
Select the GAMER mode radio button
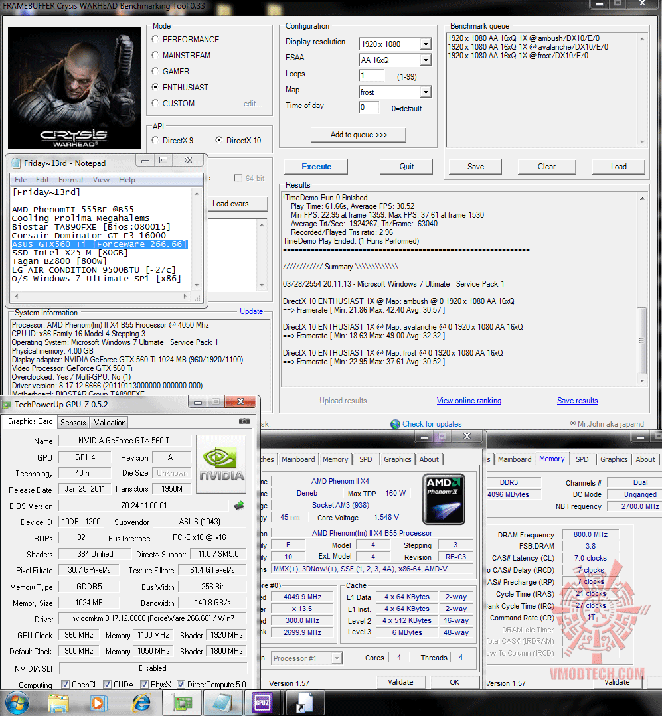(155, 71)
